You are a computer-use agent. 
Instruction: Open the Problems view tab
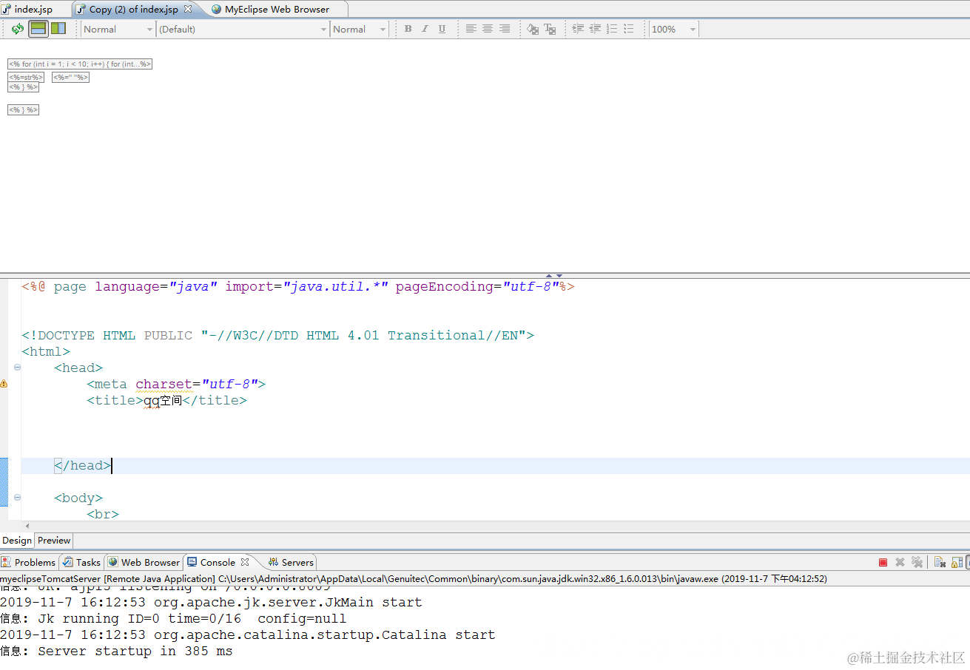(29, 562)
